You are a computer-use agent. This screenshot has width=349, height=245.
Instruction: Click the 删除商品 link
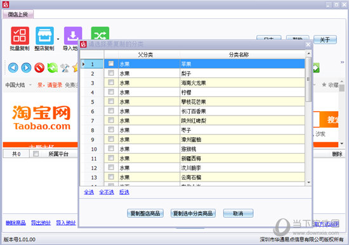click(16, 223)
